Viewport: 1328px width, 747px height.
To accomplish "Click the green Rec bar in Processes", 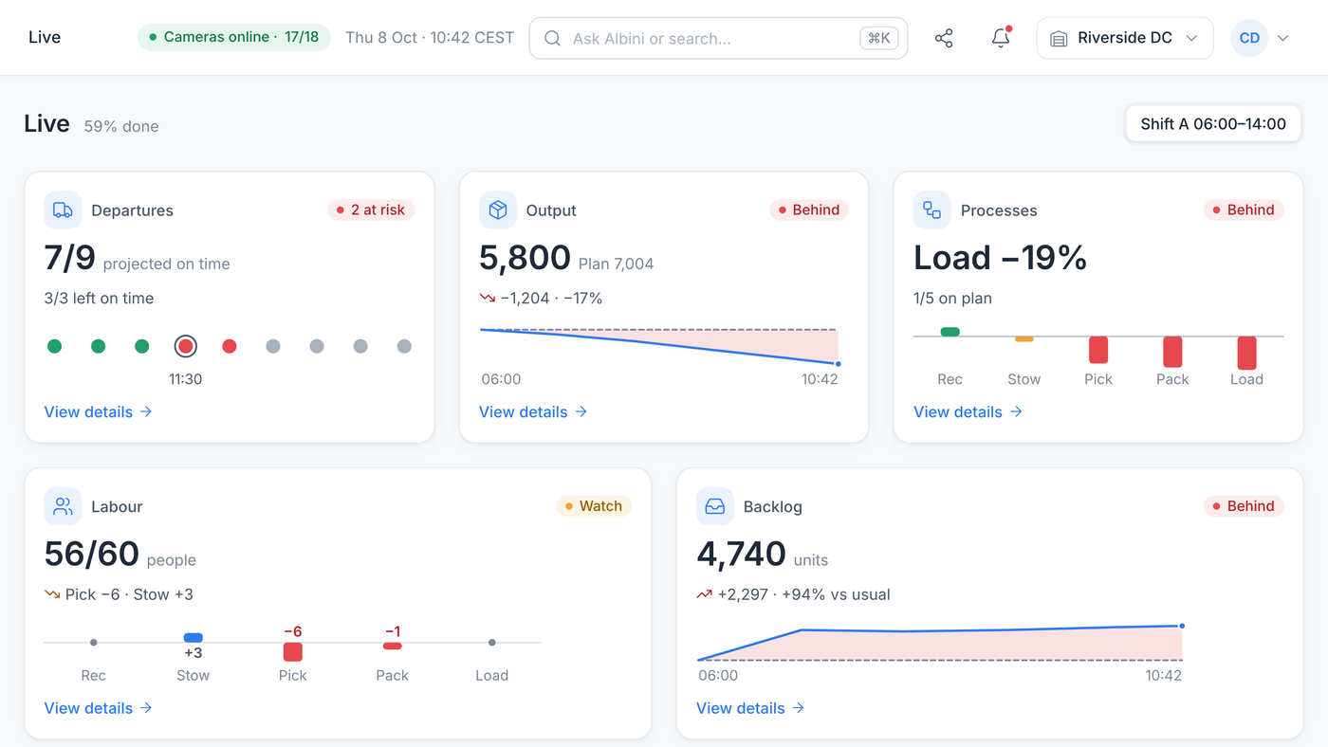I will pyautogui.click(x=950, y=332).
